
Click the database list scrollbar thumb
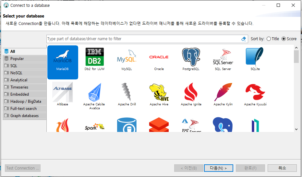pyautogui.click(x=296, y=56)
